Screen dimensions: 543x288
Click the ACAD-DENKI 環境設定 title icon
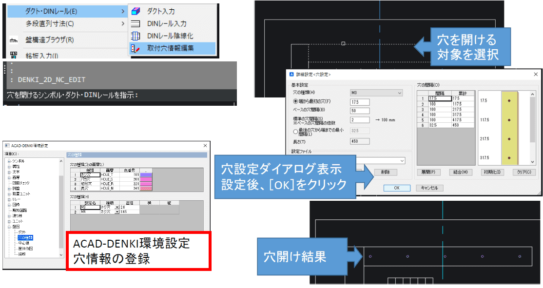pyautogui.click(x=7, y=146)
